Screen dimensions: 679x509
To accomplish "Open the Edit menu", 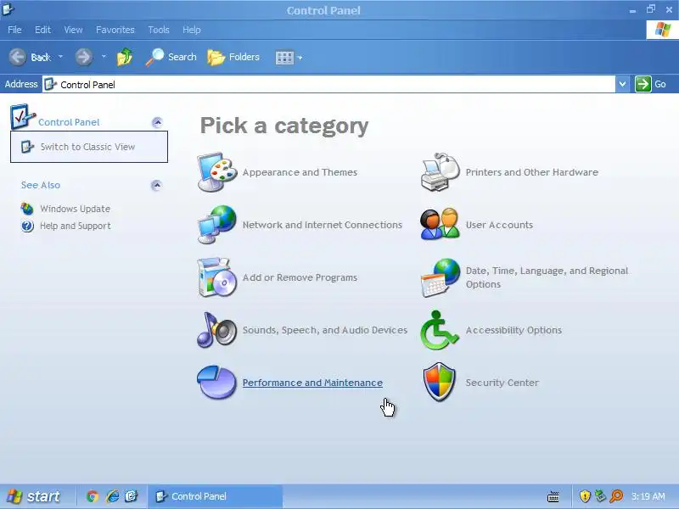I will coord(43,30).
